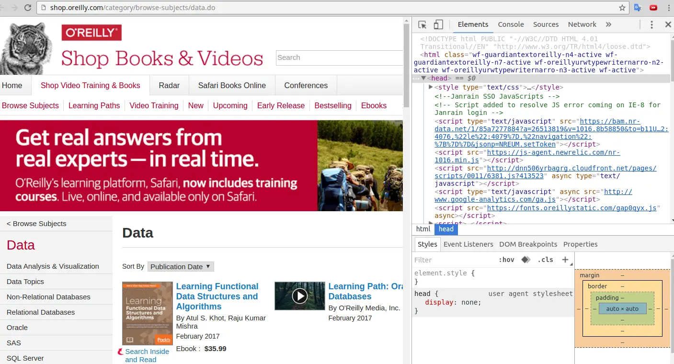Open the Learning Paths link
The height and width of the screenshot is (364, 674).
pos(94,106)
